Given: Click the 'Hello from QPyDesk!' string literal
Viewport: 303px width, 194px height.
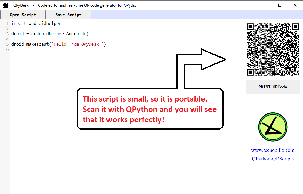Looking at the screenshot, I should tap(78, 44).
